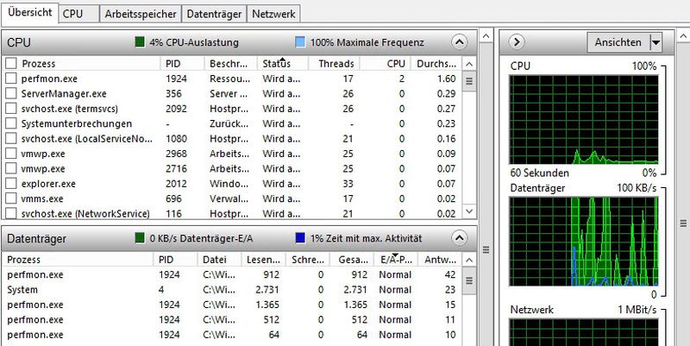This screenshot has width=690, height=346.
Task: Tick the svchost.exe (LocalServiceNo...) checkbox
Action: click(x=11, y=139)
